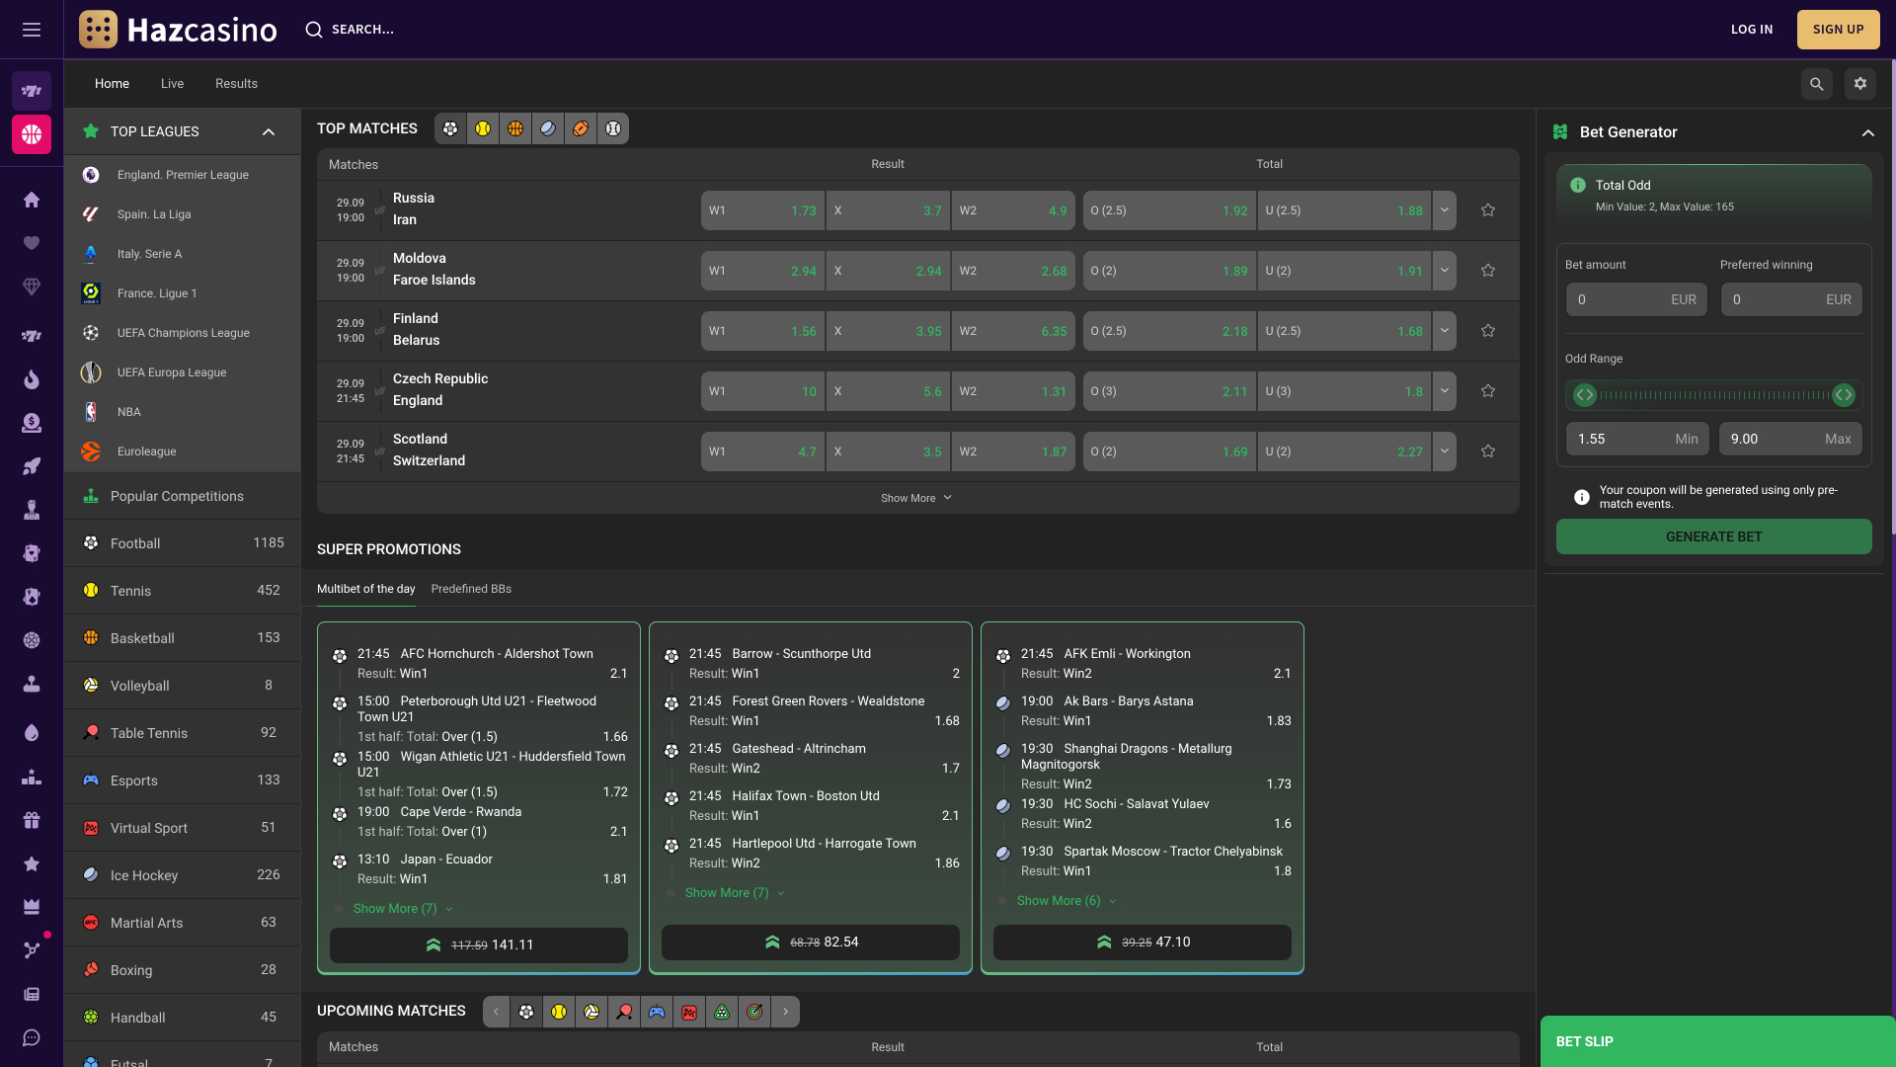This screenshot has height=1067, width=1896.
Task: Click the Bet amount input field
Action: (1636, 299)
